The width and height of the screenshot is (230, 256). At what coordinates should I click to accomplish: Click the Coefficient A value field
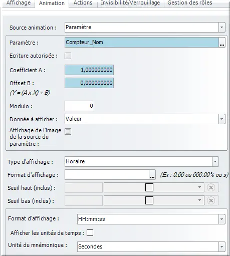[x=89, y=70]
